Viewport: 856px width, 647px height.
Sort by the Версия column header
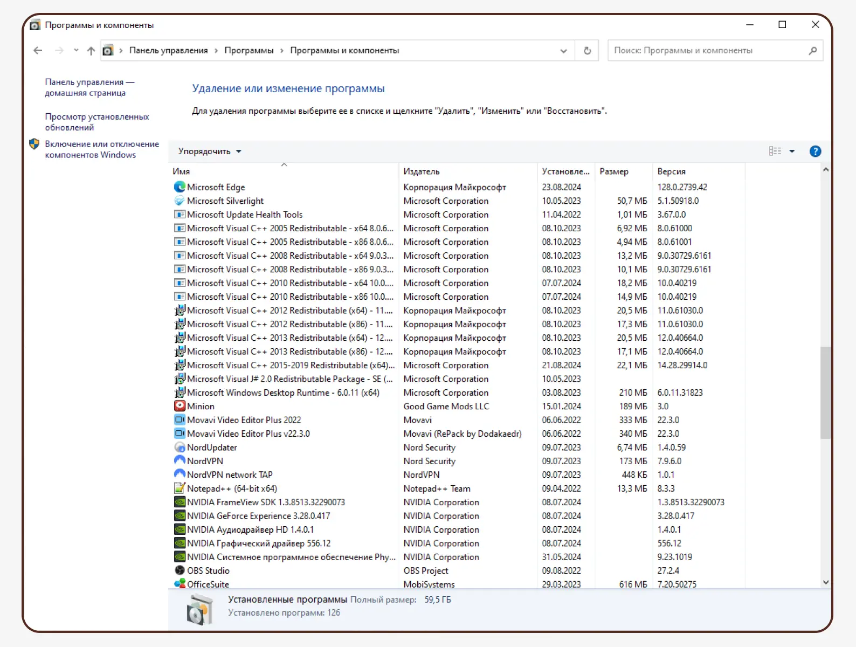point(699,171)
